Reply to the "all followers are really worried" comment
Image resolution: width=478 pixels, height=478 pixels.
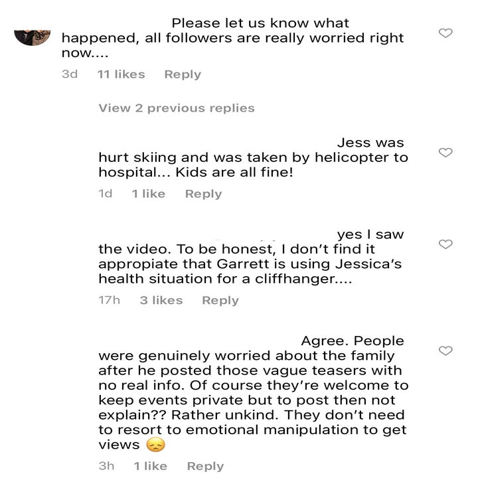click(183, 74)
